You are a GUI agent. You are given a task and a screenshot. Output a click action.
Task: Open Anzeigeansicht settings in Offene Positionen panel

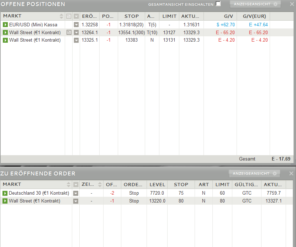[x=255, y=4]
